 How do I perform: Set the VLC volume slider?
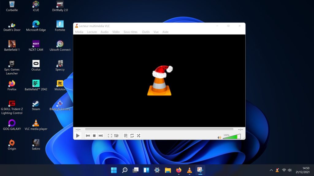click(232, 137)
